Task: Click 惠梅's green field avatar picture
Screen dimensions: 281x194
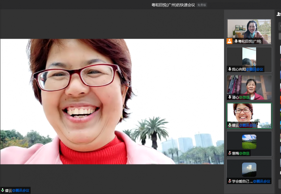Action: [x=249, y=142]
